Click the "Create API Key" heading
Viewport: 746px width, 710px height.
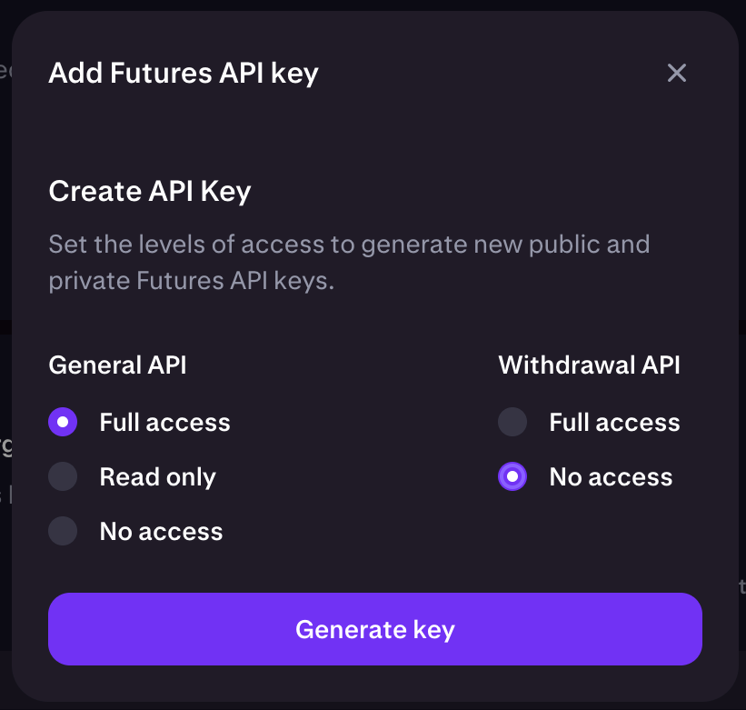point(149,191)
